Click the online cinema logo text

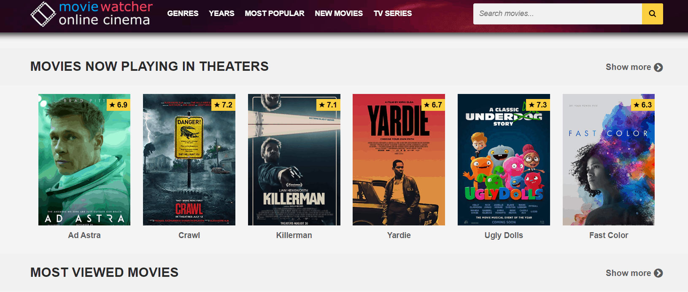[x=104, y=20]
